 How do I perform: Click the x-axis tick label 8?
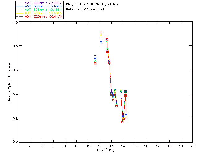click(x=54, y=146)
